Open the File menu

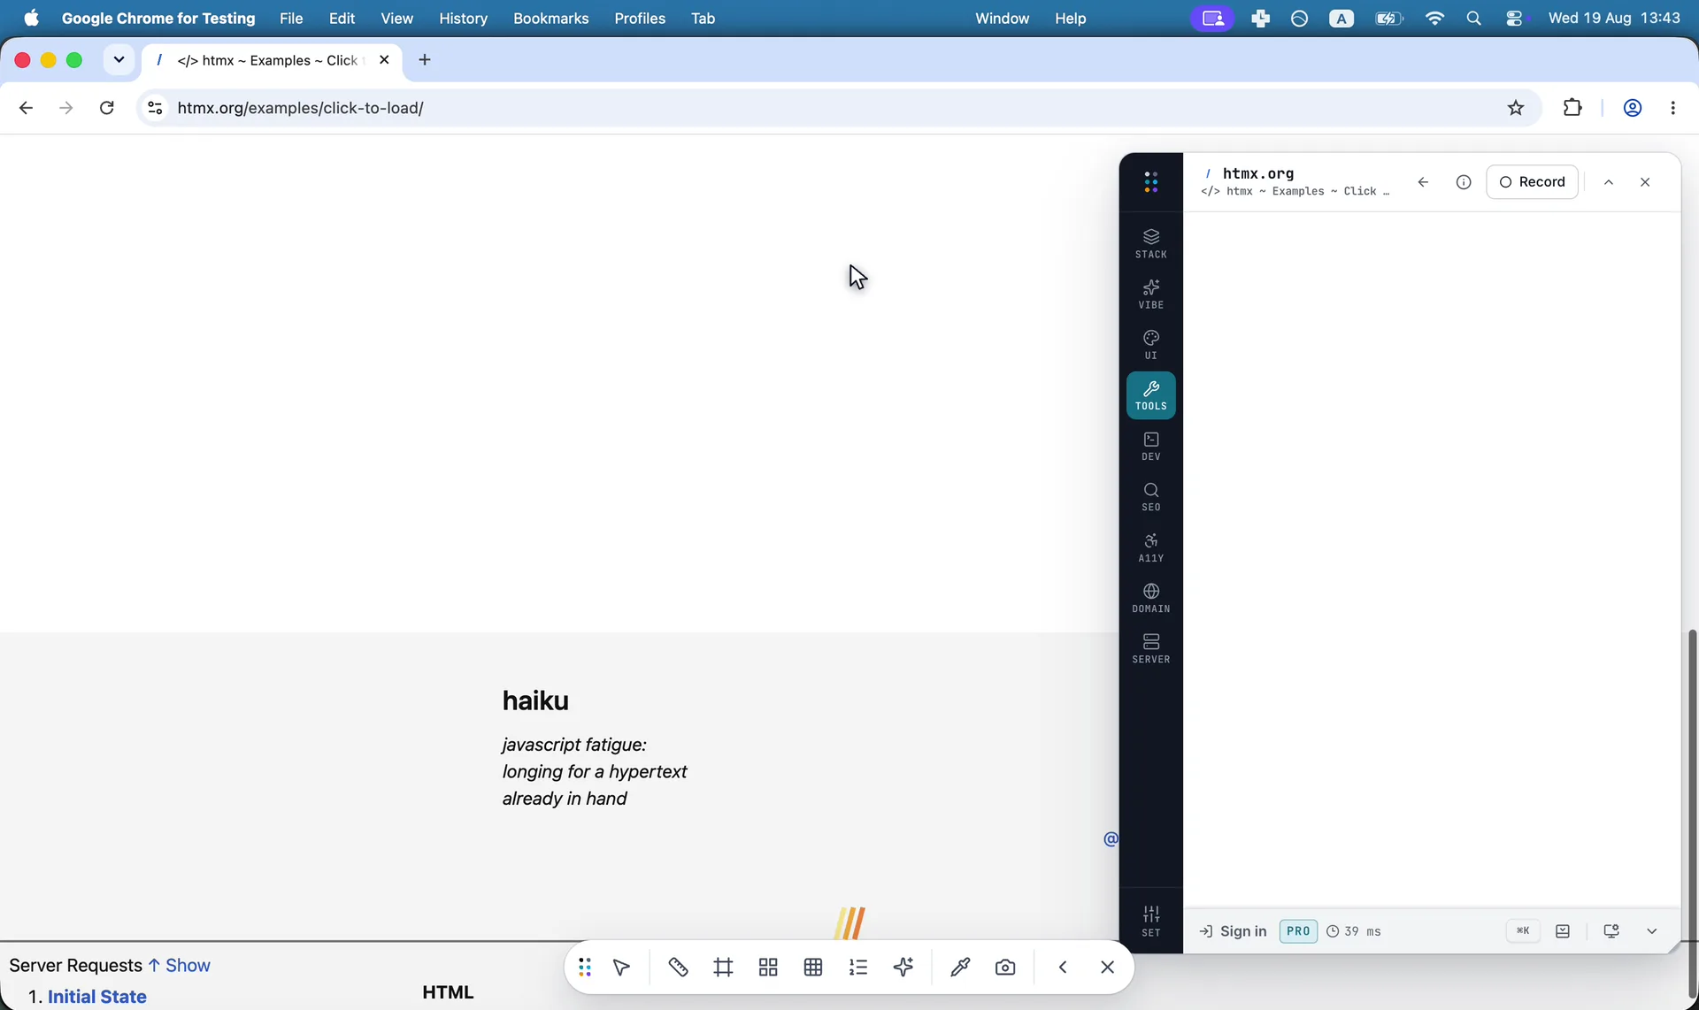[291, 18]
